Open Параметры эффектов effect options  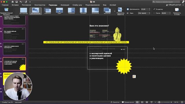coord(120,11)
